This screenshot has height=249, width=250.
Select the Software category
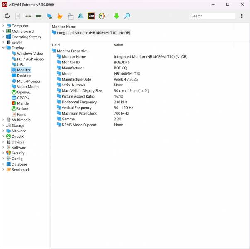click(x=16, y=147)
